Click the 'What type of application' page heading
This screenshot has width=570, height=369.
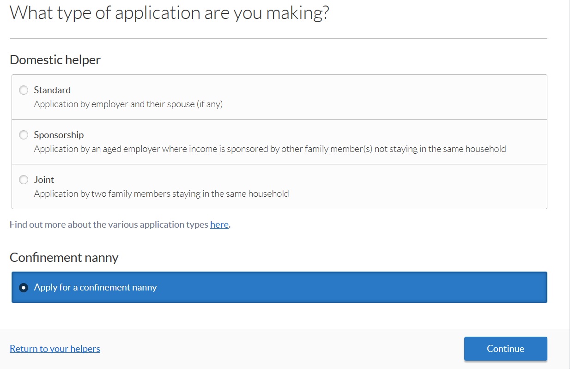click(x=169, y=12)
